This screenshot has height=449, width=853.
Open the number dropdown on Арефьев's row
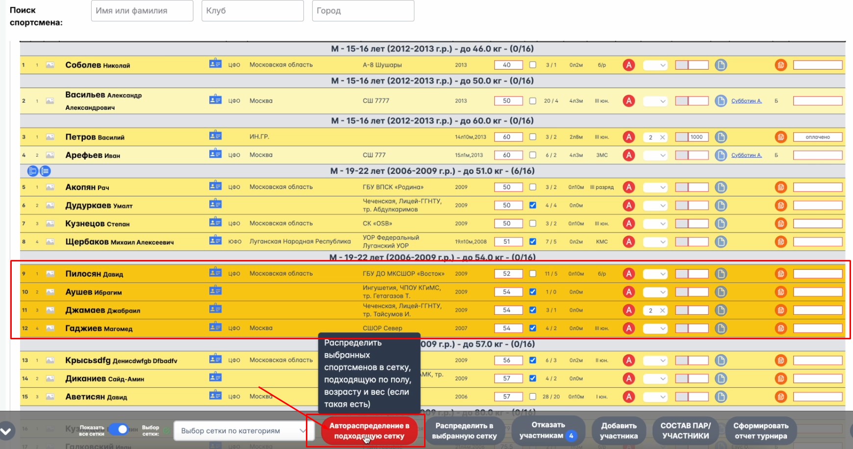655,155
